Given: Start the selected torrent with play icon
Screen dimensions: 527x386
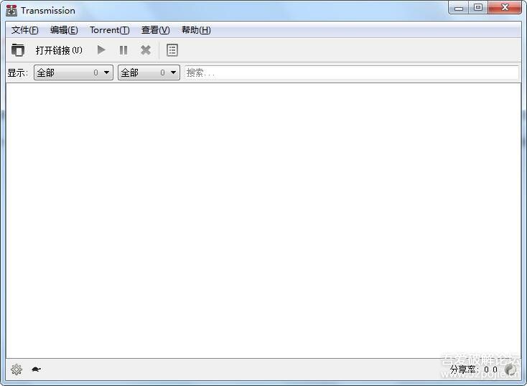Looking at the screenshot, I should [101, 50].
